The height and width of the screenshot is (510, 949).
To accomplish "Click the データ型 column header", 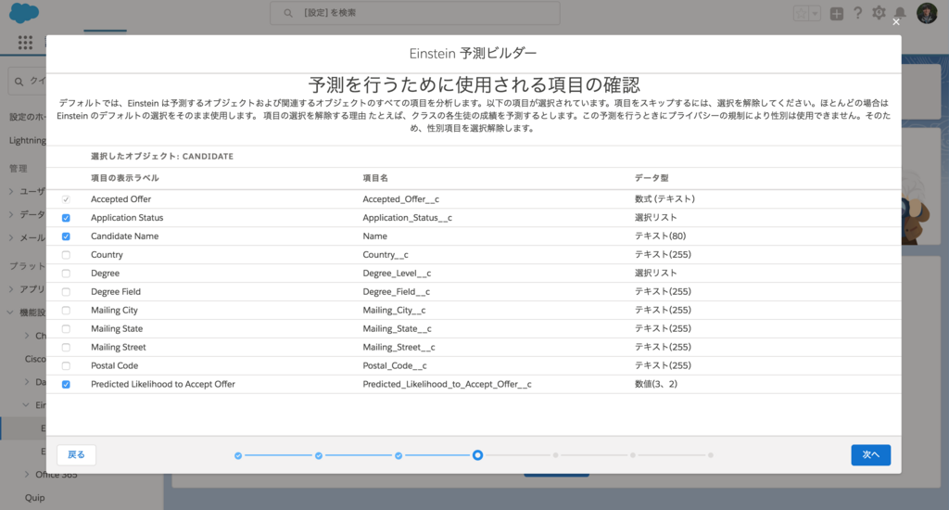I will (652, 178).
